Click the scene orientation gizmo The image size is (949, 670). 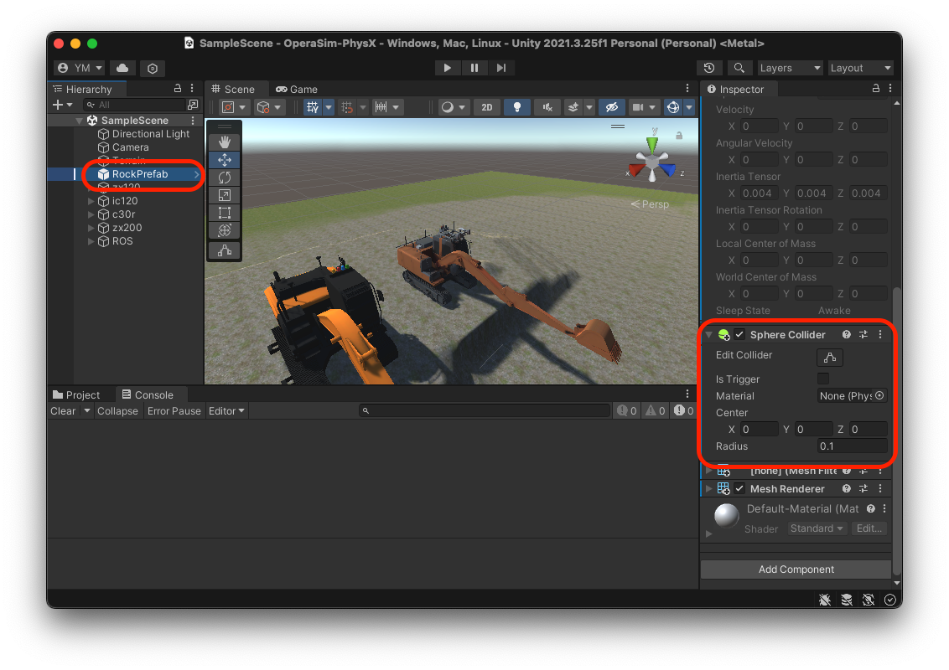coord(652,161)
